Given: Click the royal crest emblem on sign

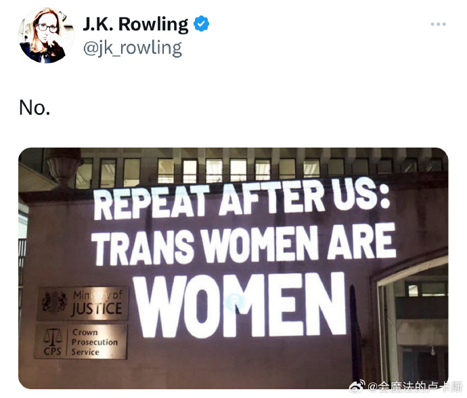Looking at the screenshot, I should 55,302.
